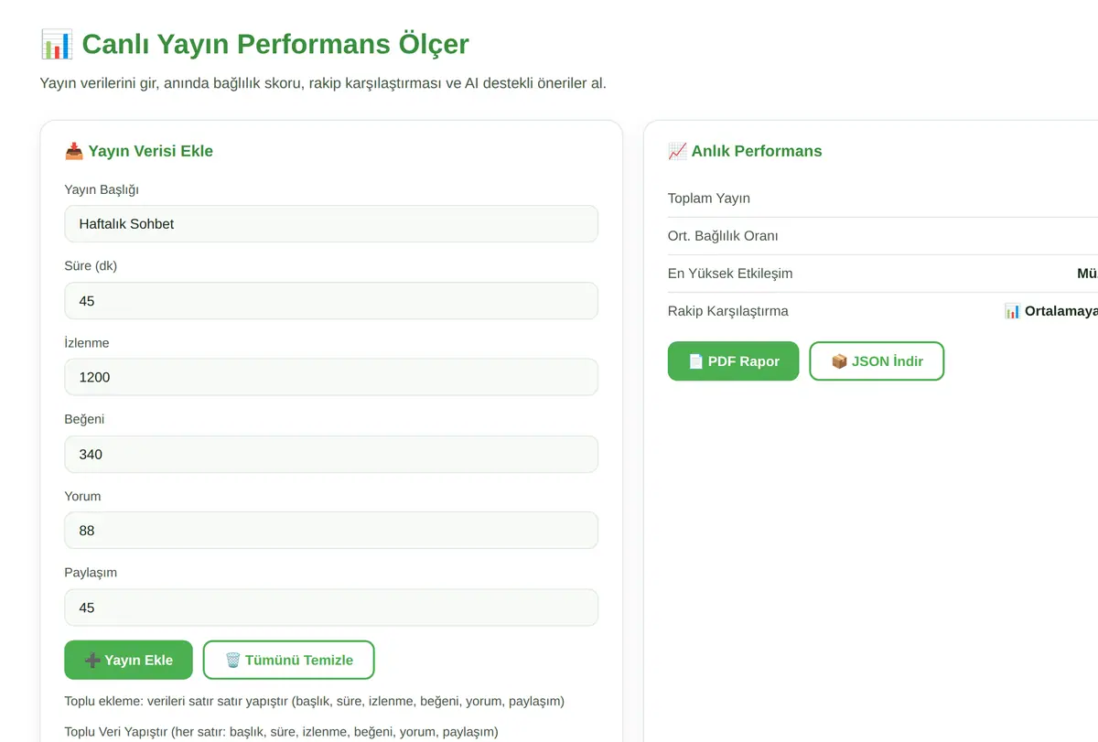This screenshot has height=742, width=1098.
Task: Click the inbox icon beside Yayın Verisi Ekle
Action: pos(74,151)
